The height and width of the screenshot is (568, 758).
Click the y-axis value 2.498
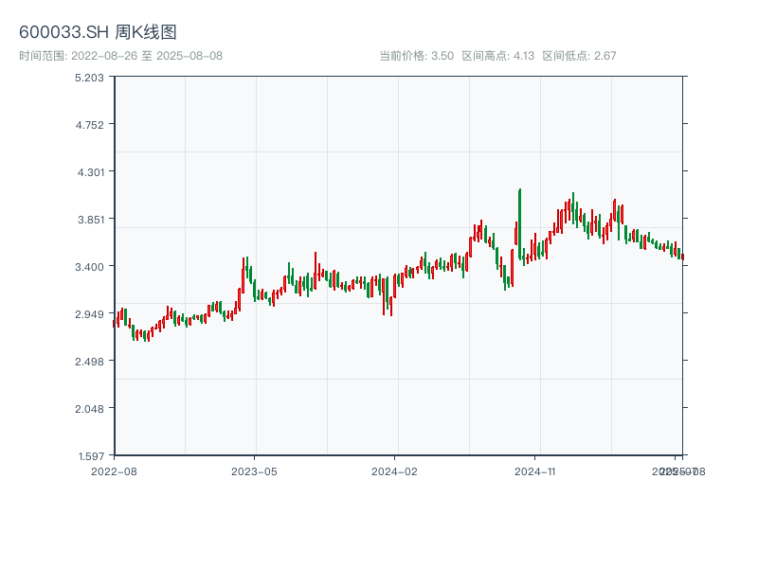coord(89,362)
